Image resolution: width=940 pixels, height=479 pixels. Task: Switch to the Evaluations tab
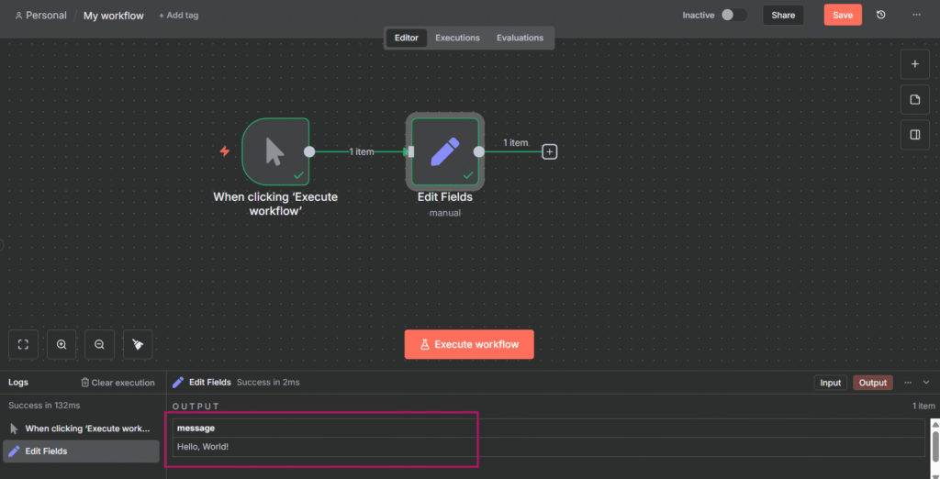click(520, 38)
